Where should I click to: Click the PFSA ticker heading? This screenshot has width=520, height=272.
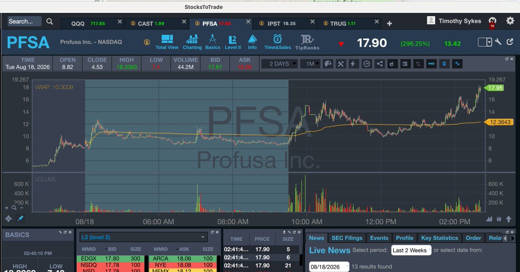[x=28, y=43]
